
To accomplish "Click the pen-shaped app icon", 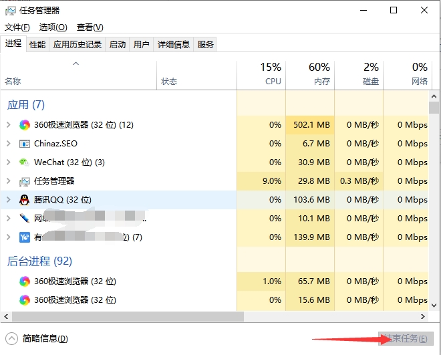I will (x=25, y=219).
